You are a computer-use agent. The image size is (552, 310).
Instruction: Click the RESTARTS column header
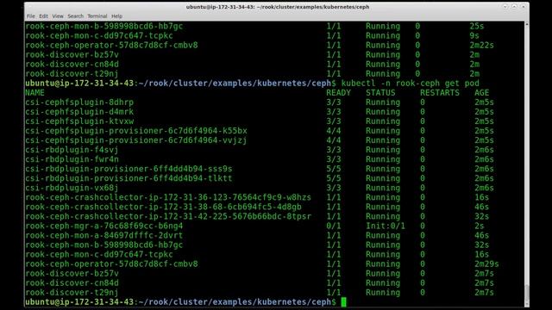[x=440, y=93]
